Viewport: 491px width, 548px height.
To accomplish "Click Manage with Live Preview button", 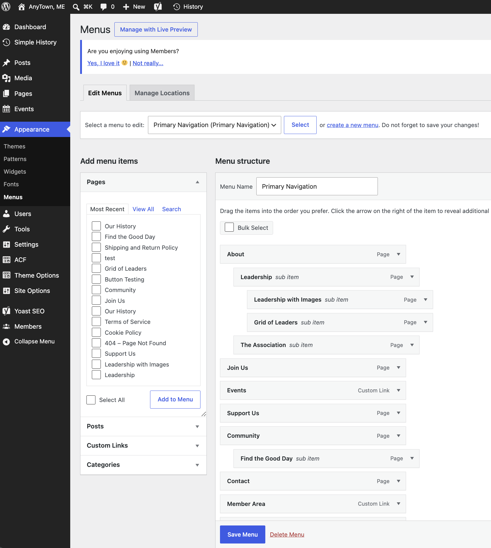I will click(x=156, y=29).
